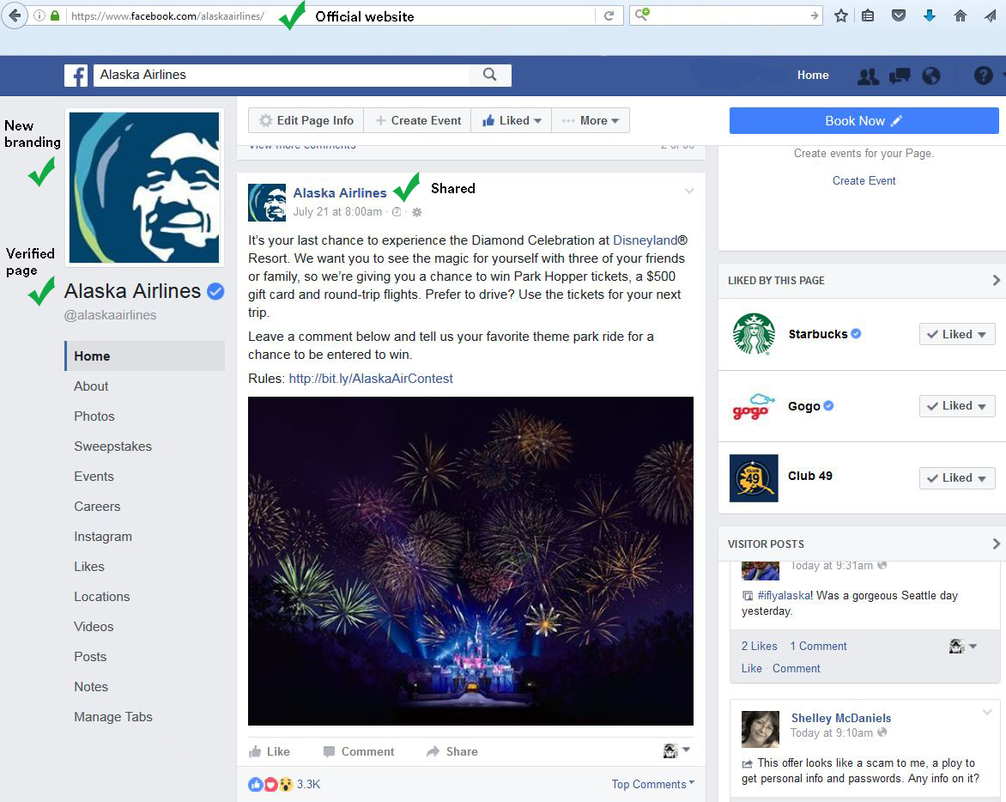Toggle the Liked button next to Starbucks
Screen dimensions: 1006x802
(x=956, y=334)
